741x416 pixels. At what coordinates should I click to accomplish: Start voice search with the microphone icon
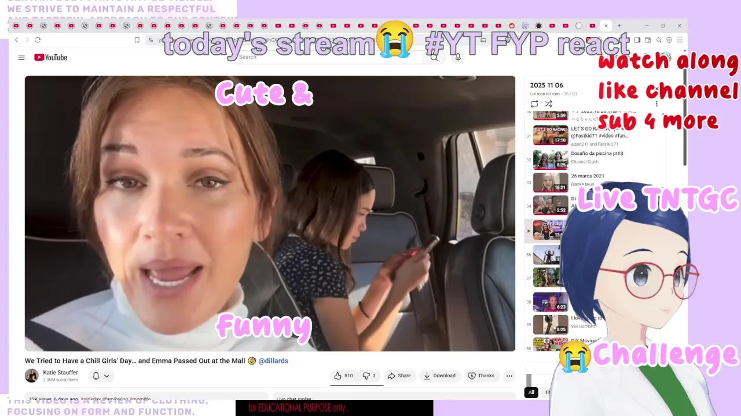tap(458, 57)
